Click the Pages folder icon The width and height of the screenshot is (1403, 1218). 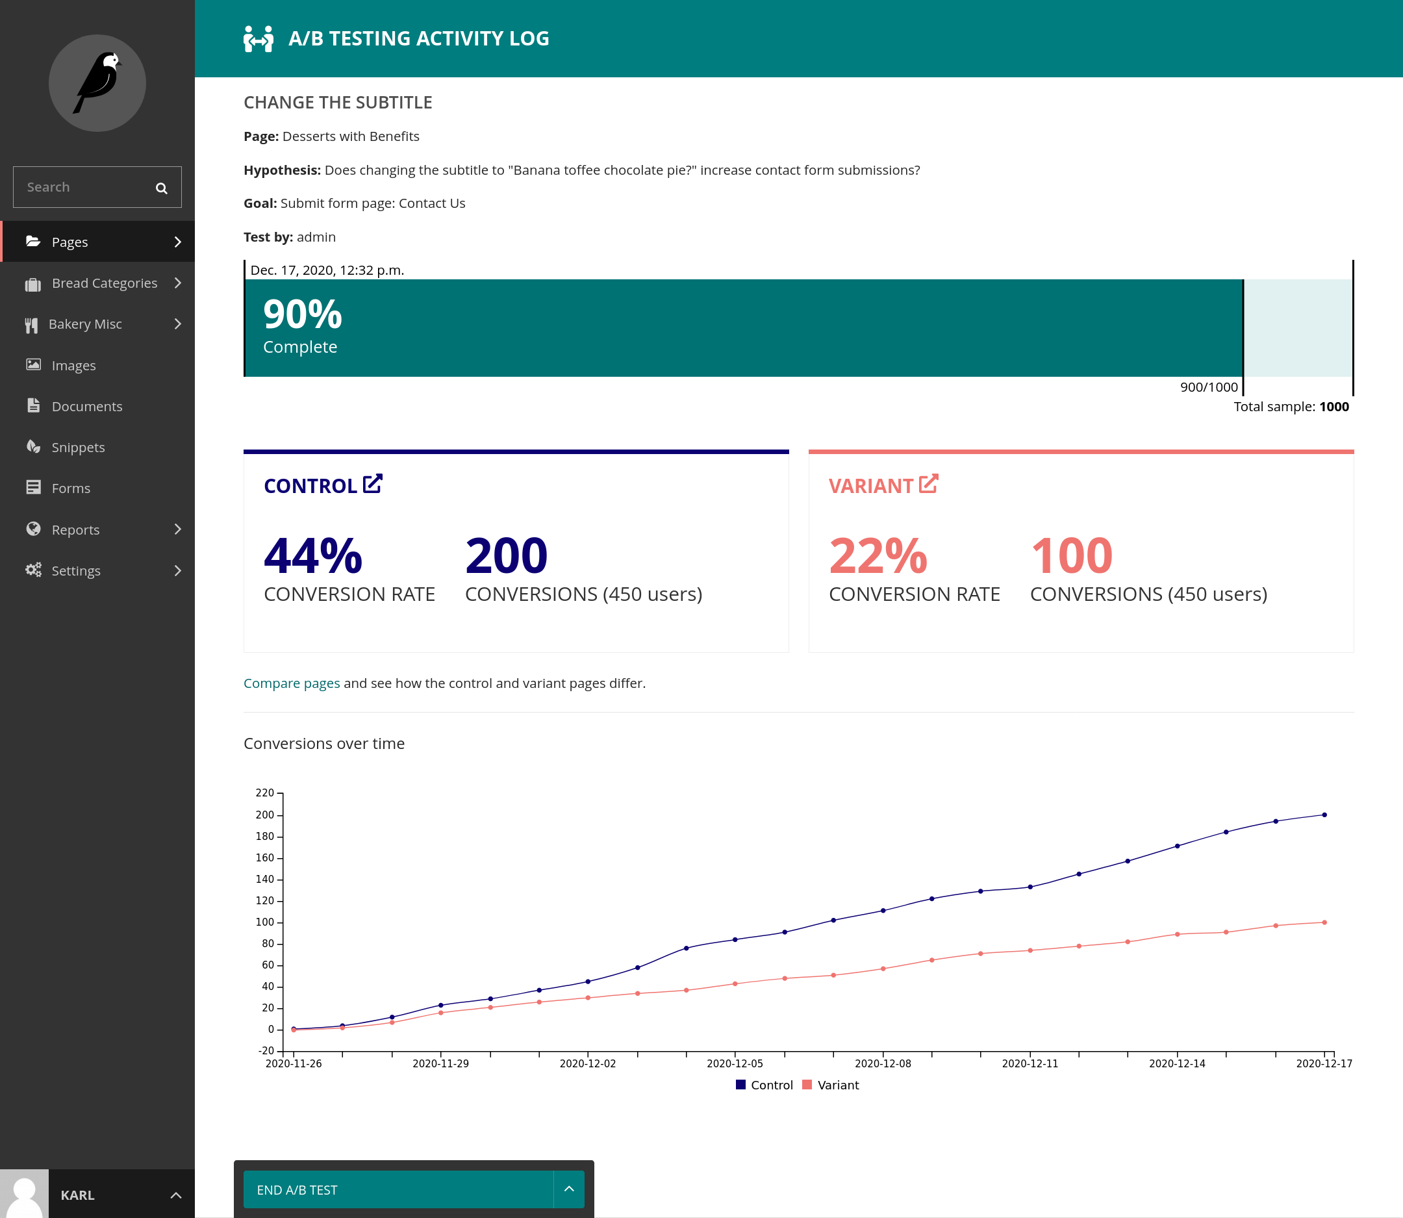(x=32, y=241)
